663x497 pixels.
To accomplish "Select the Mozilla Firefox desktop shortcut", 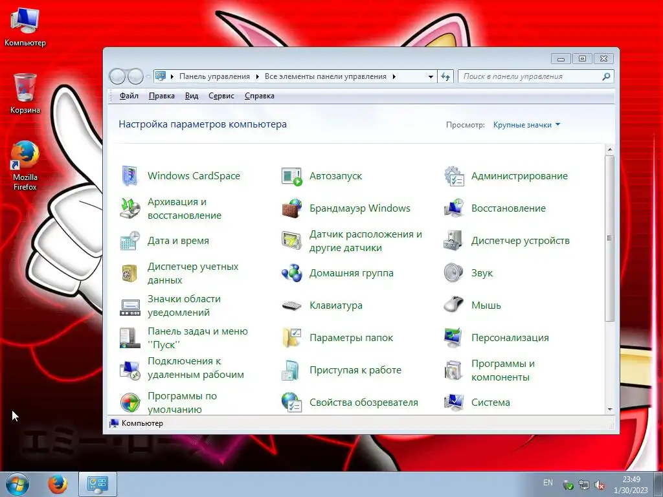I will (25, 166).
